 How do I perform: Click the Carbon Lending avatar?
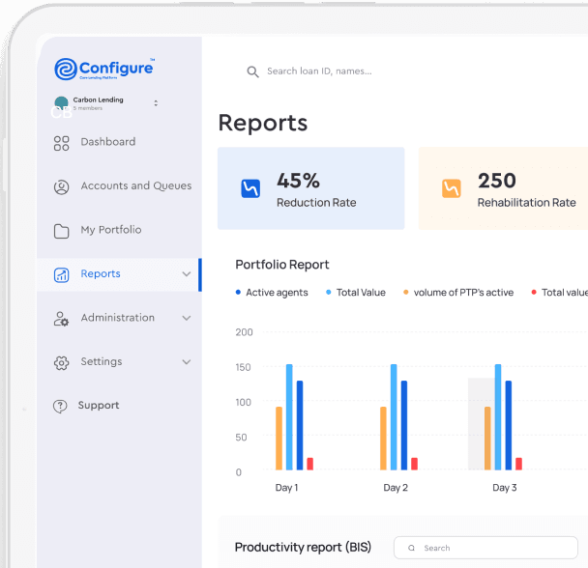click(61, 103)
